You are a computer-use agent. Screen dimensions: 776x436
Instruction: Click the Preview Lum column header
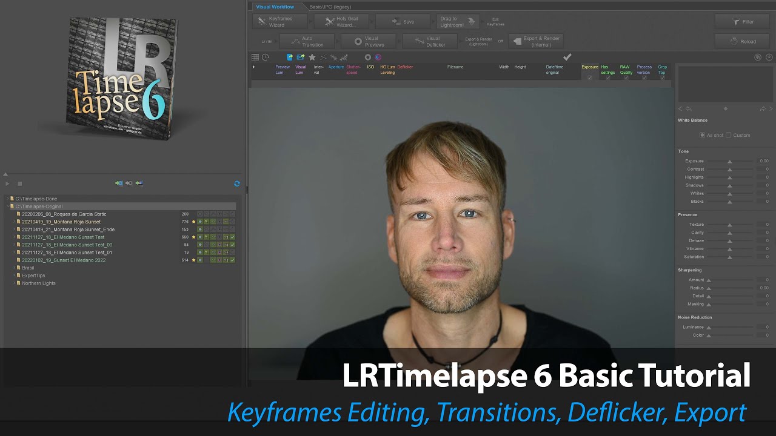coord(283,70)
